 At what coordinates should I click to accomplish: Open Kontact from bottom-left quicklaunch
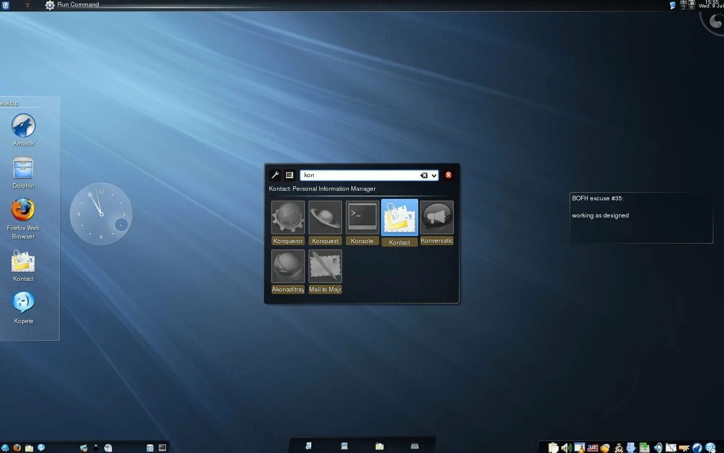pos(29,447)
